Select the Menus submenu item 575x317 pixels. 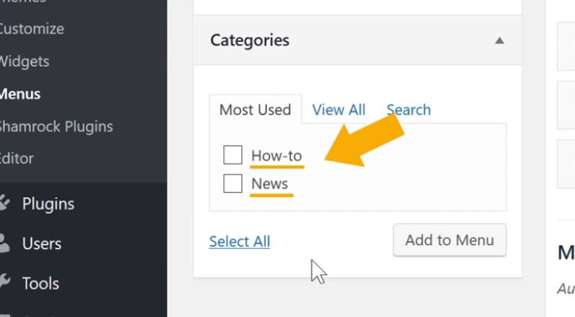point(20,94)
